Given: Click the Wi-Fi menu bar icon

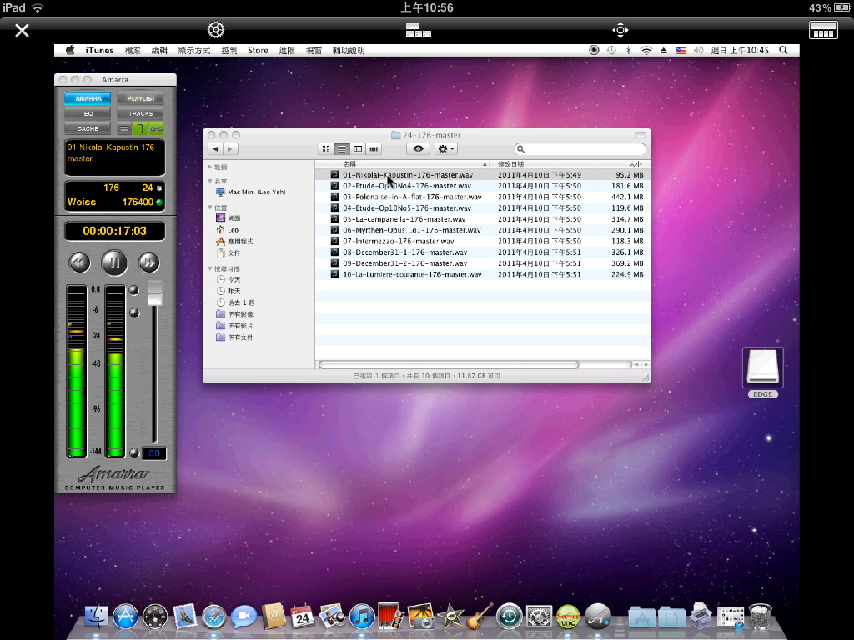Looking at the screenshot, I should coord(646,50).
